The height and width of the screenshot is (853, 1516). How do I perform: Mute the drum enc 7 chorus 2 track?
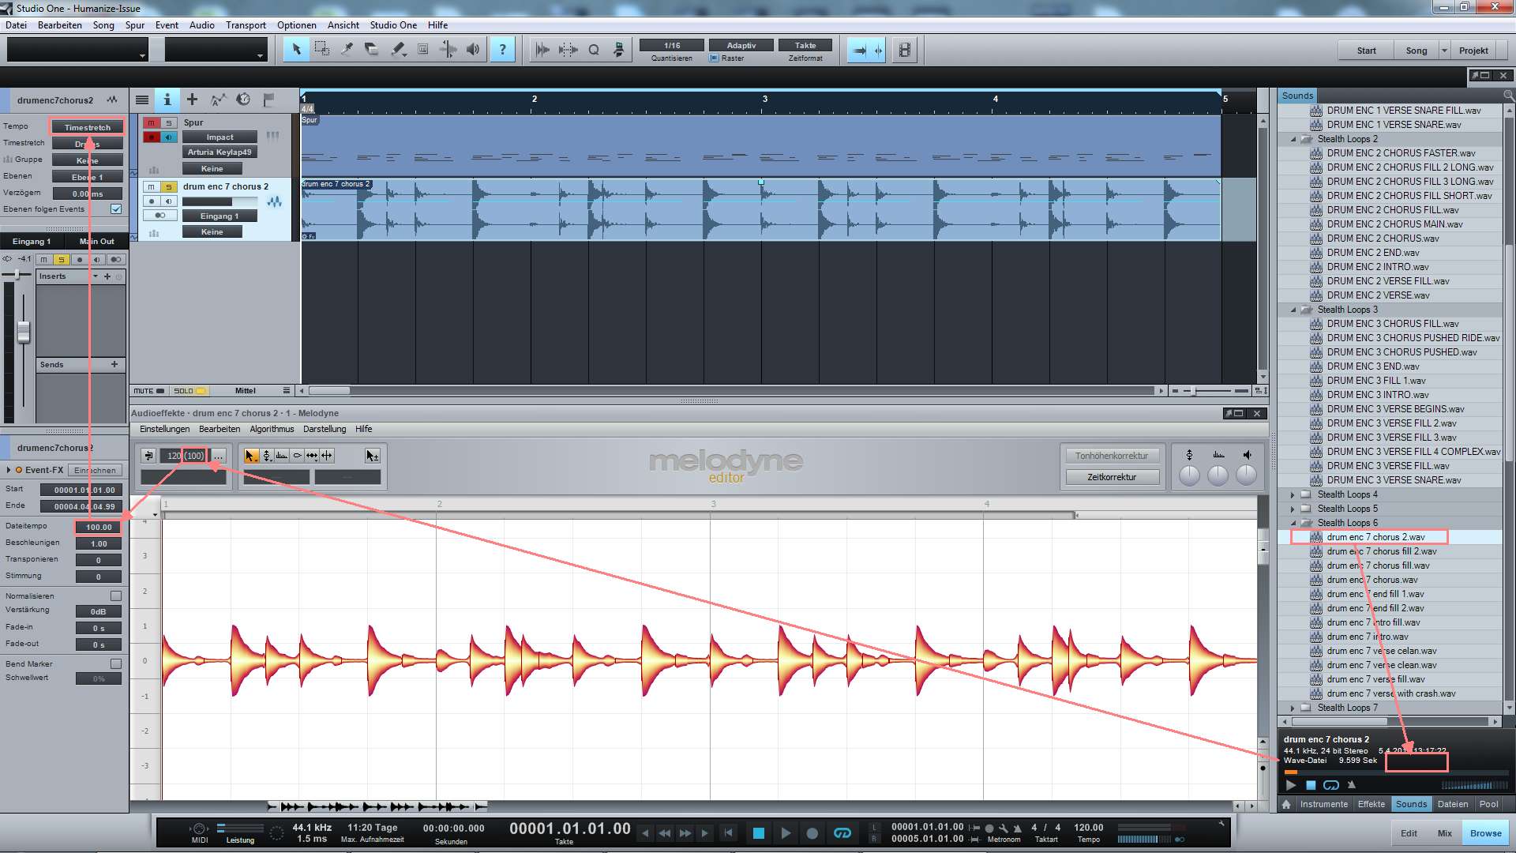pyautogui.click(x=152, y=187)
